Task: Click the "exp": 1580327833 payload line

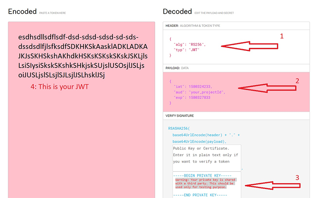Action: tap(192, 97)
